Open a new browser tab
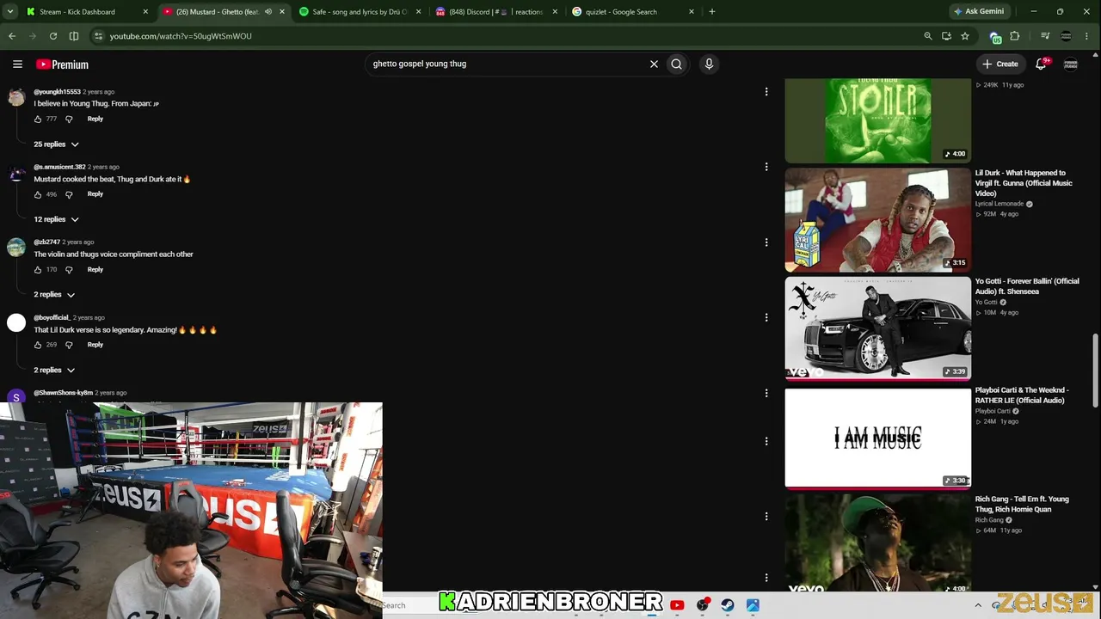The height and width of the screenshot is (619, 1101). coord(712,12)
